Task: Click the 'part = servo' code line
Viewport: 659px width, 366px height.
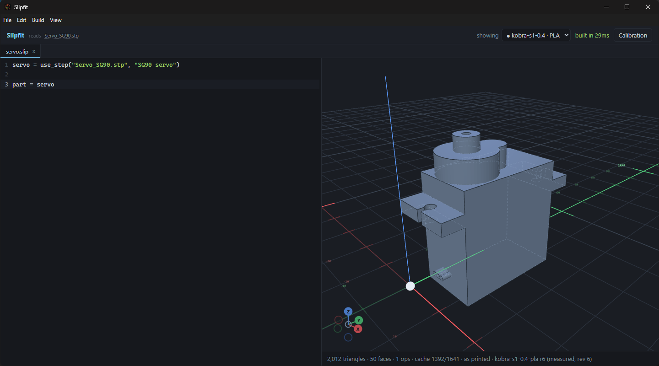Action: pos(33,85)
